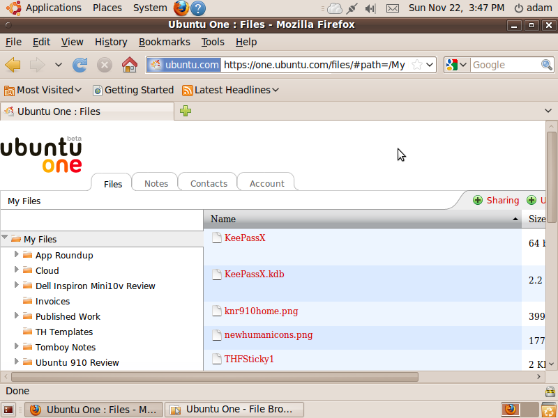Open the newhumanicons.png link
The image size is (558, 418).
269,335
